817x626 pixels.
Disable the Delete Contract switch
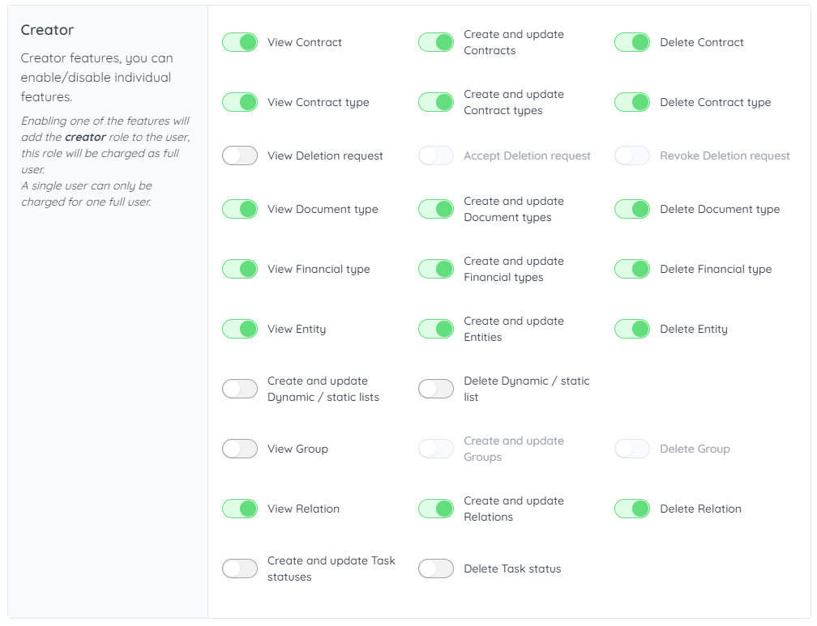(x=632, y=42)
